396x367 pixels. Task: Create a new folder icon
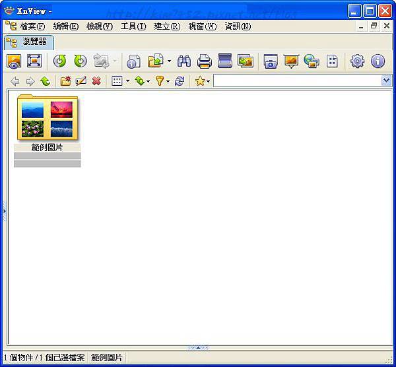click(x=65, y=81)
